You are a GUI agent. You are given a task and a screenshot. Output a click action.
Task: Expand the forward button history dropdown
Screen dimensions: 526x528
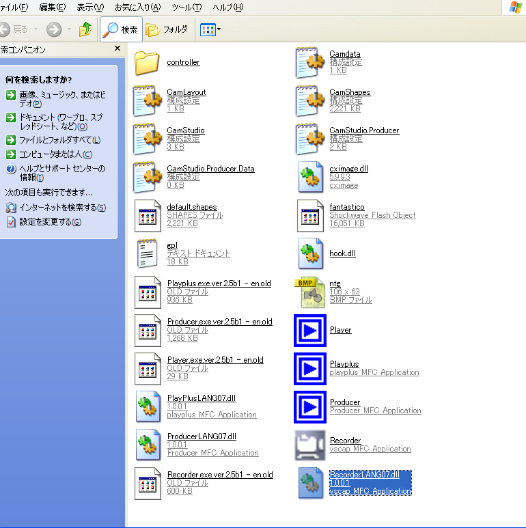(x=70, y=29)
